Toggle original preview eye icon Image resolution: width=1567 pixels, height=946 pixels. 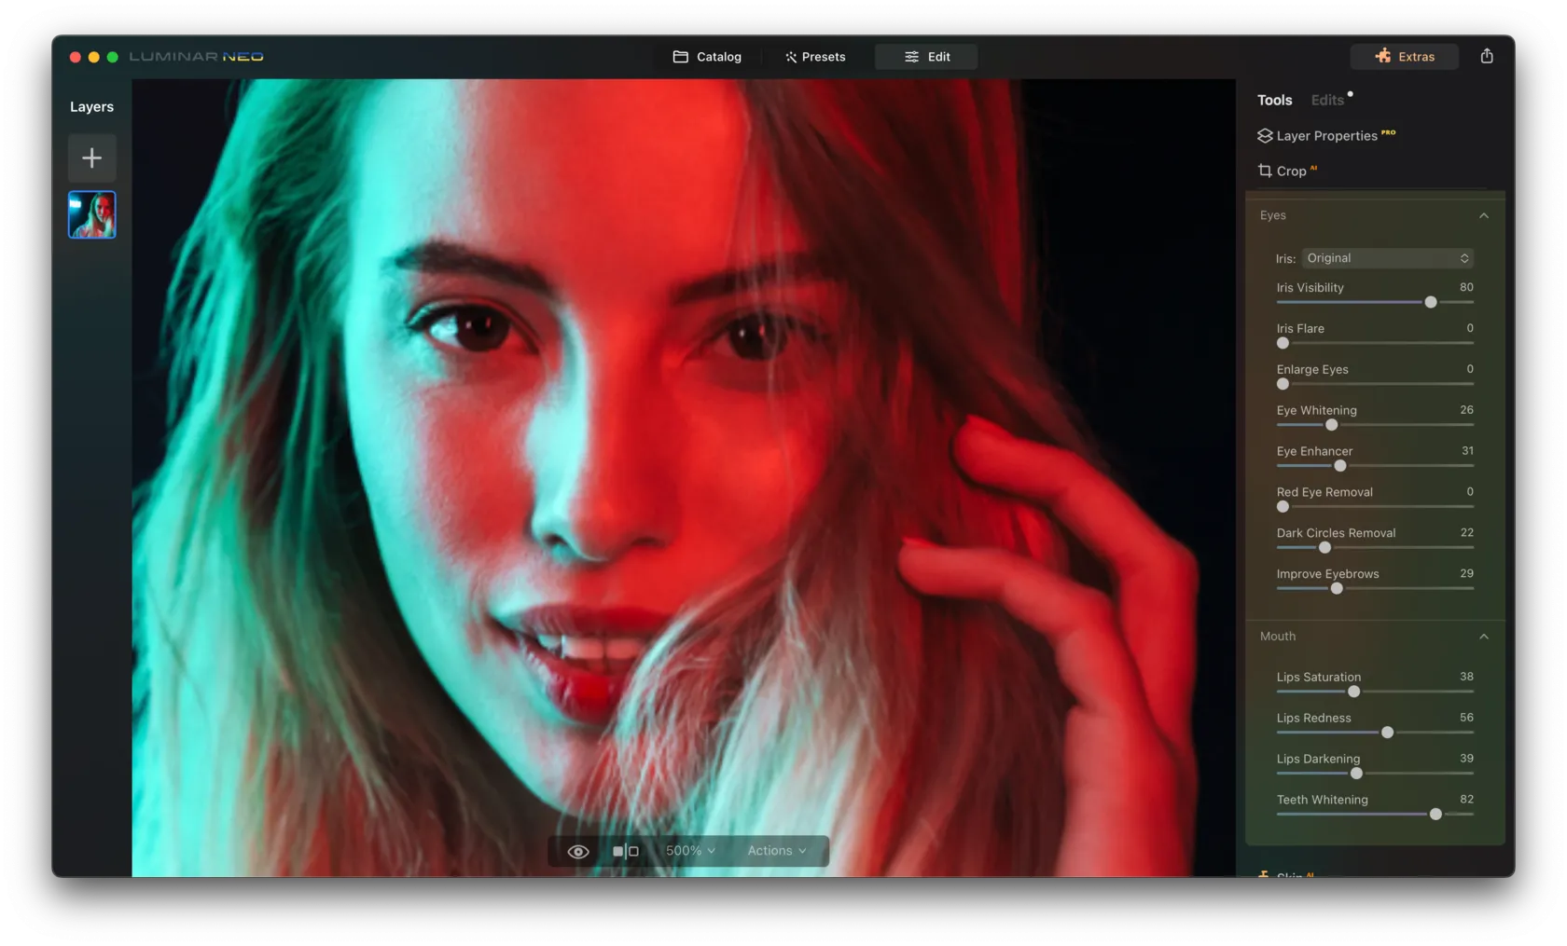(578, 851)
